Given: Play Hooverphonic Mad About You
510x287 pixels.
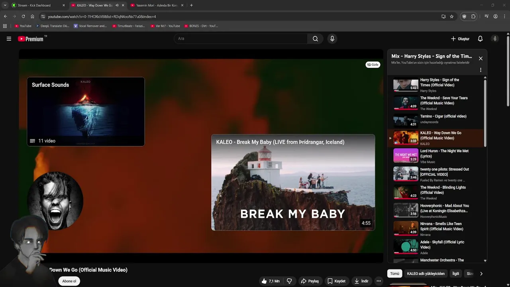Looking at the screenshot, I should point(435,211).
